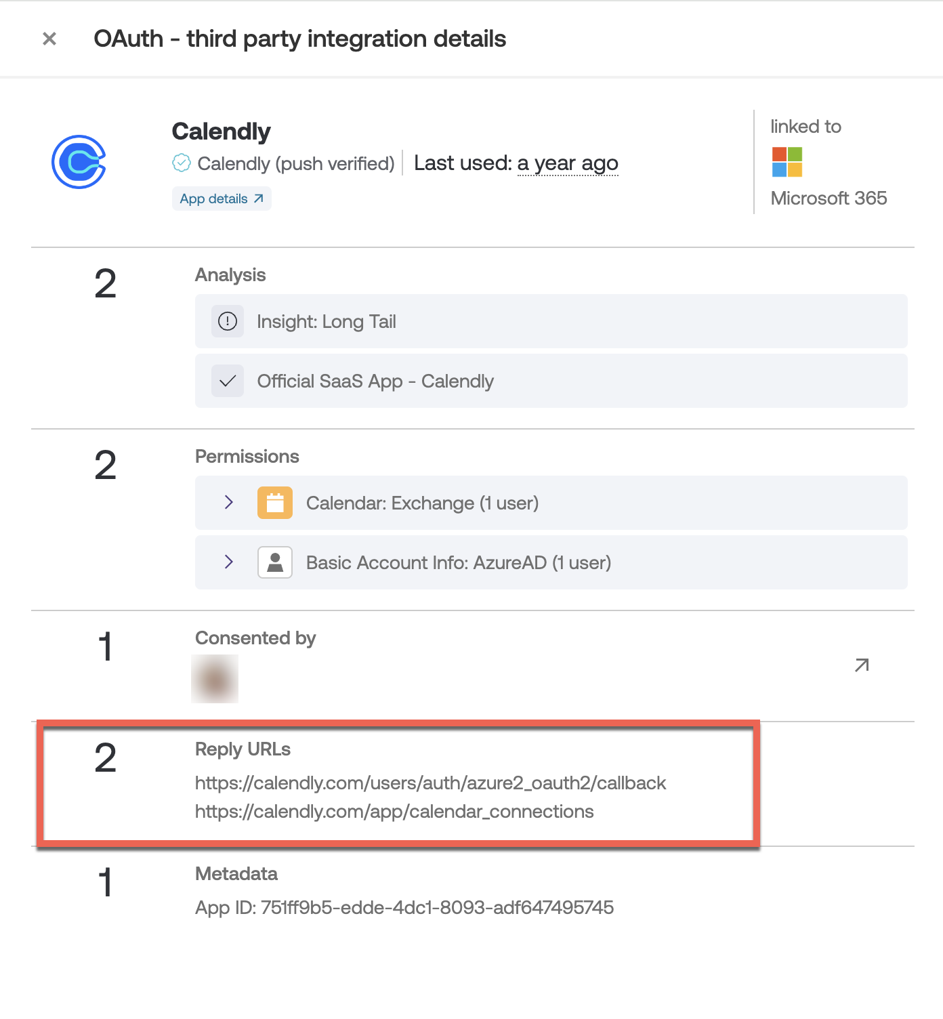Click the Consented by heading
The height and width of the screenshot is (1019, 943).
[x=255, y=638]
